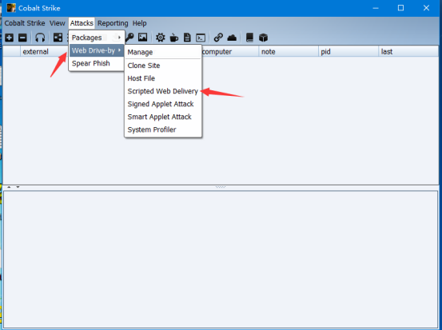Choose Manage in the Web Drive-by submenu
The width and height of the screenshot is (442, 330).
click(163, 52)
